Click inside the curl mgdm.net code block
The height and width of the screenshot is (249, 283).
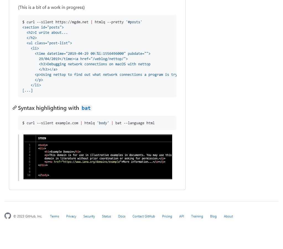click(97, 56)
